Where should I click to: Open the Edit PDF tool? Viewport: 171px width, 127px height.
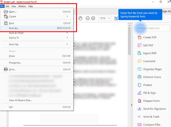pos(148,45)
